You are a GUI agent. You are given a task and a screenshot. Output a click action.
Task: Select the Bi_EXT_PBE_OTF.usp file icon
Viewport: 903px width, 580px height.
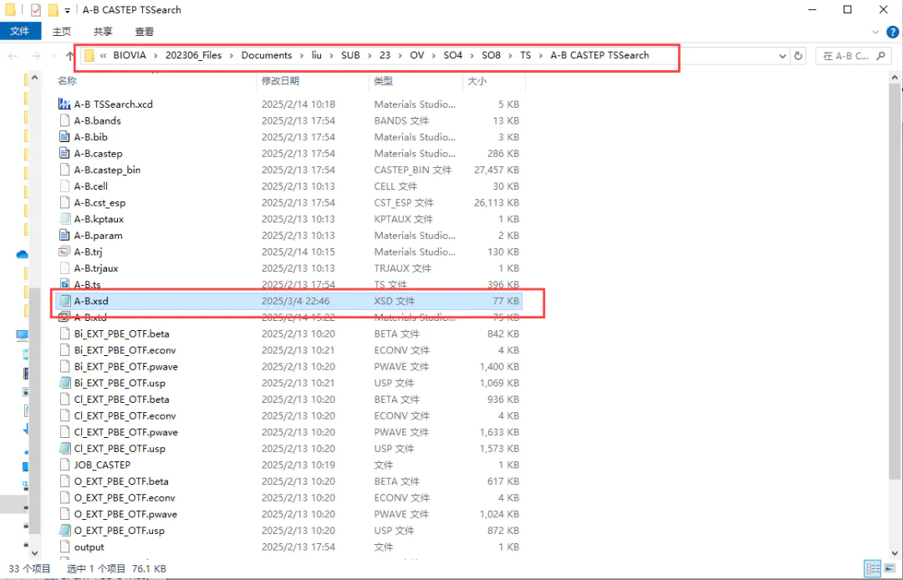(65, 384)
